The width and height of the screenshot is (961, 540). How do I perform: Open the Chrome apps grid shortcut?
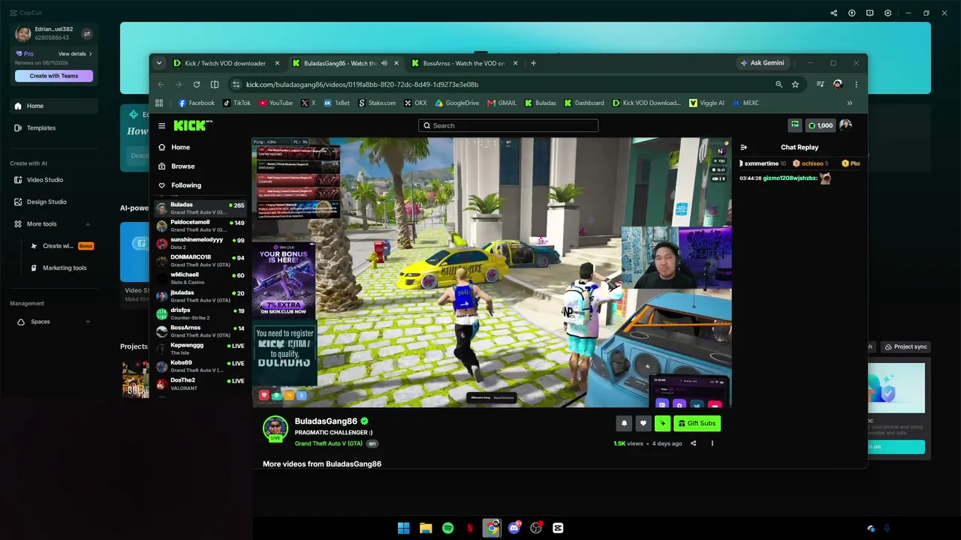[159, 103]
